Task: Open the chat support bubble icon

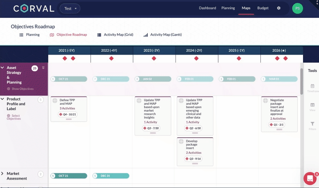Action: pos(310,178)
